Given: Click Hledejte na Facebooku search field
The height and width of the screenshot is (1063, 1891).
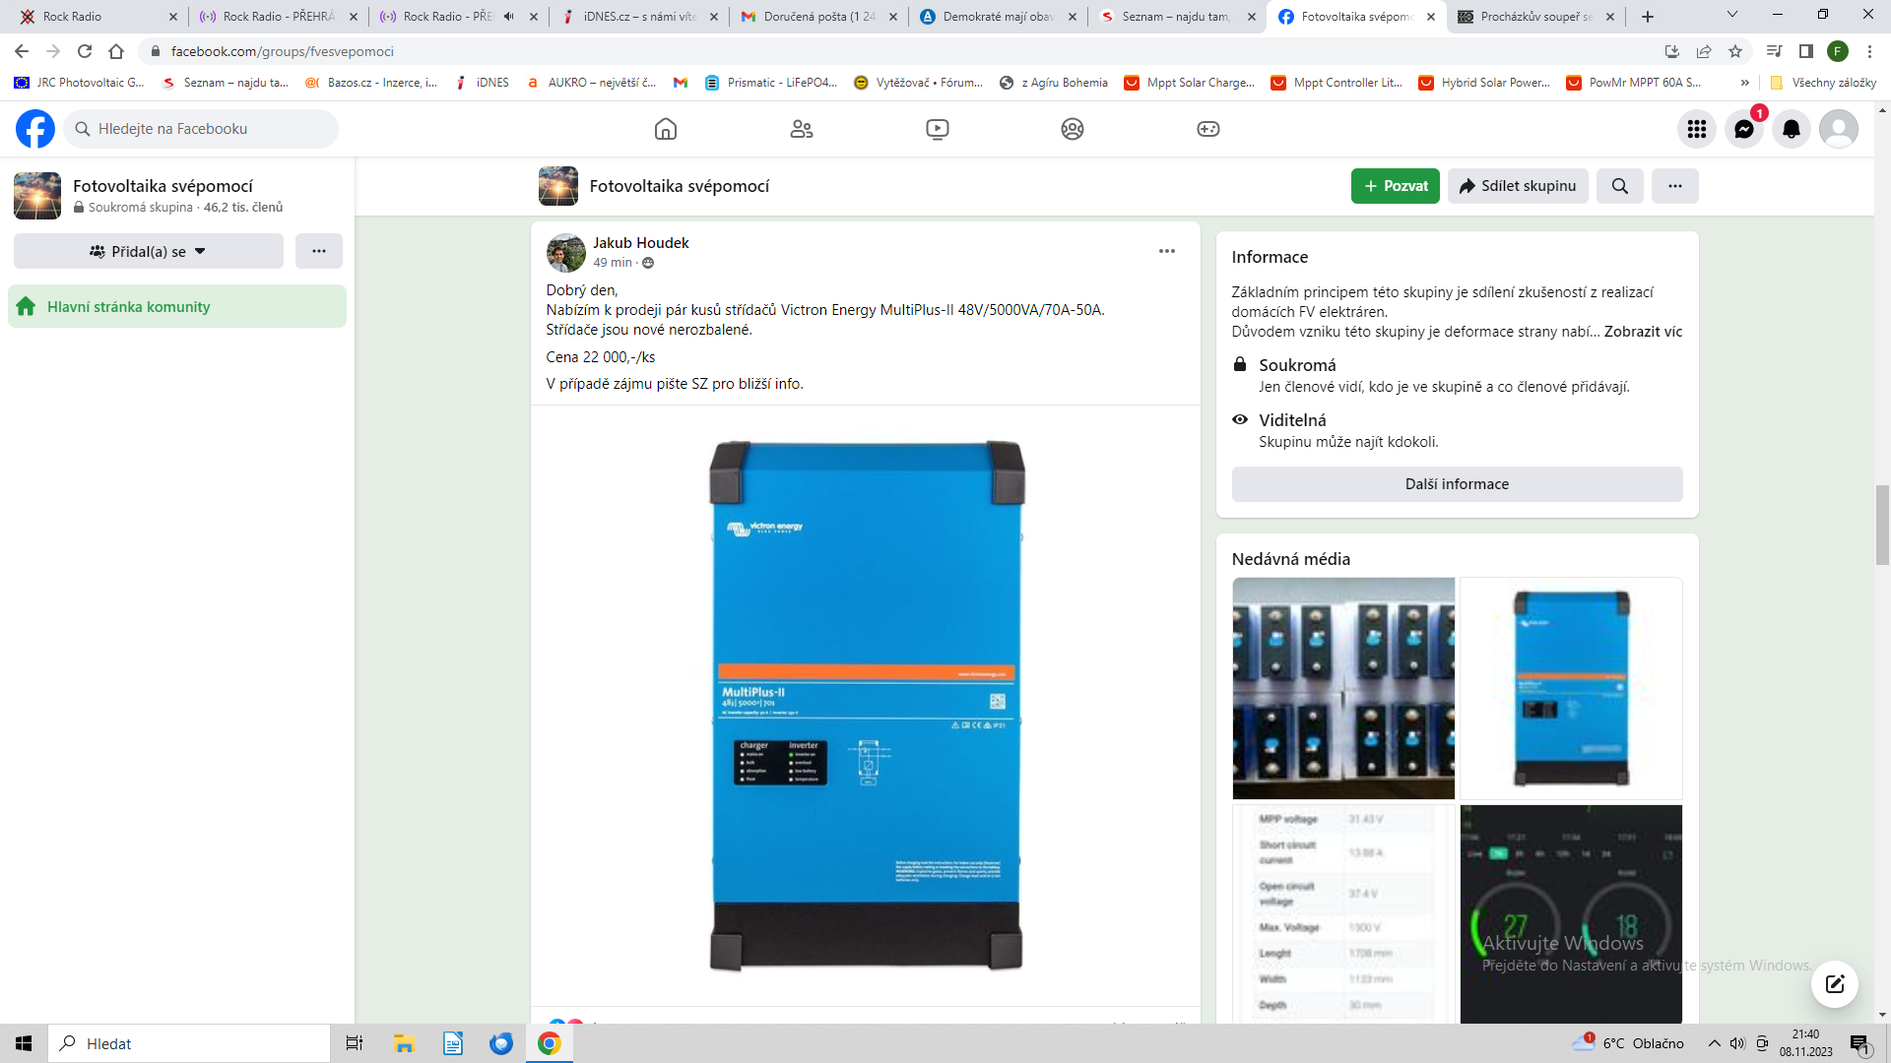Looking at the screenshot, I should 202,129.
